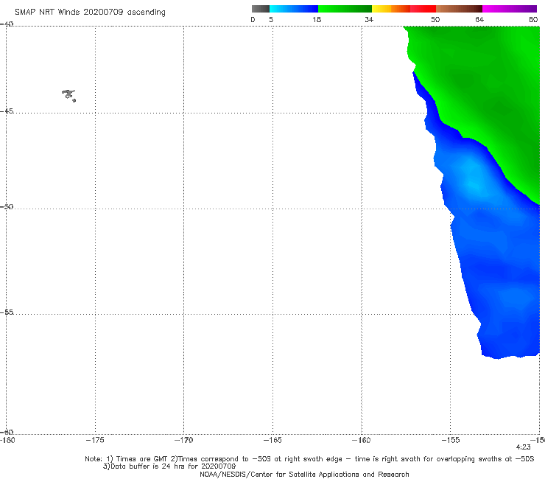The image size is (545, 479).
Task: Click the latitude label '-55'
Action: [x=7, y=312]
